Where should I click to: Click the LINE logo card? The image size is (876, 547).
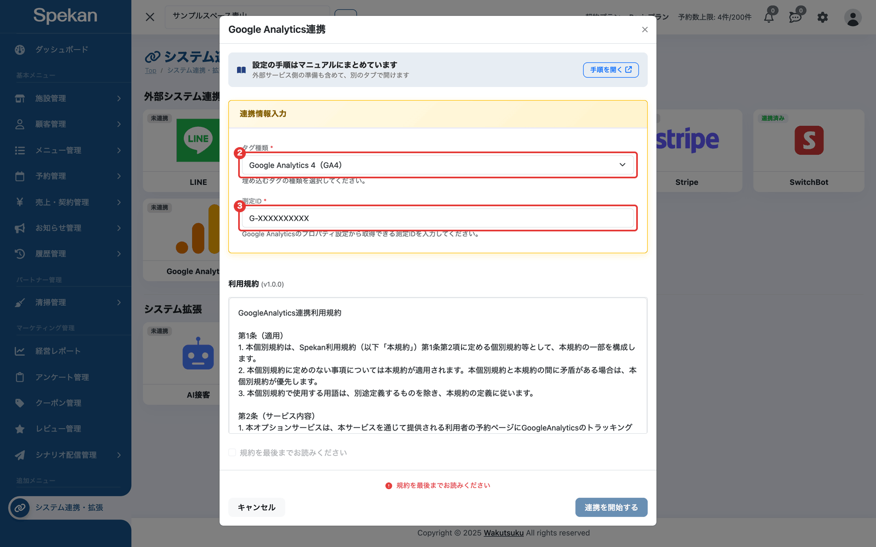(x=182, y=150)
